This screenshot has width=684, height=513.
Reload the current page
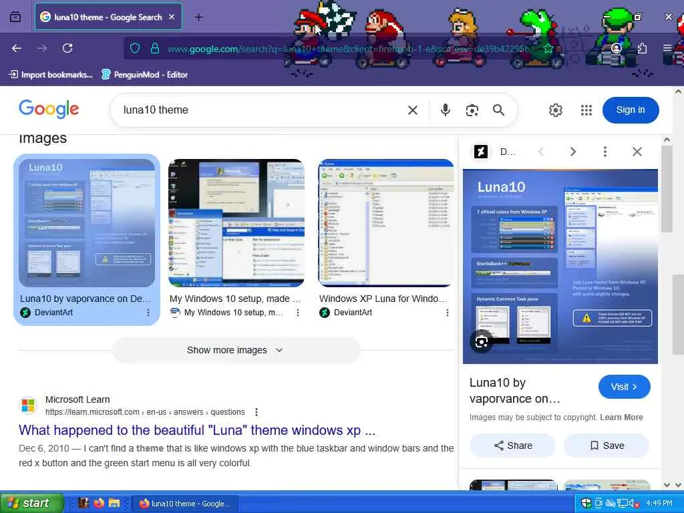tap(67, 48)
